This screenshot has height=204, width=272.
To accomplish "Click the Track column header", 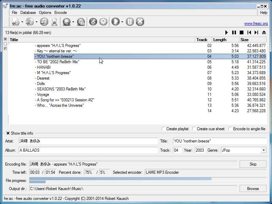I will (203, 40).
